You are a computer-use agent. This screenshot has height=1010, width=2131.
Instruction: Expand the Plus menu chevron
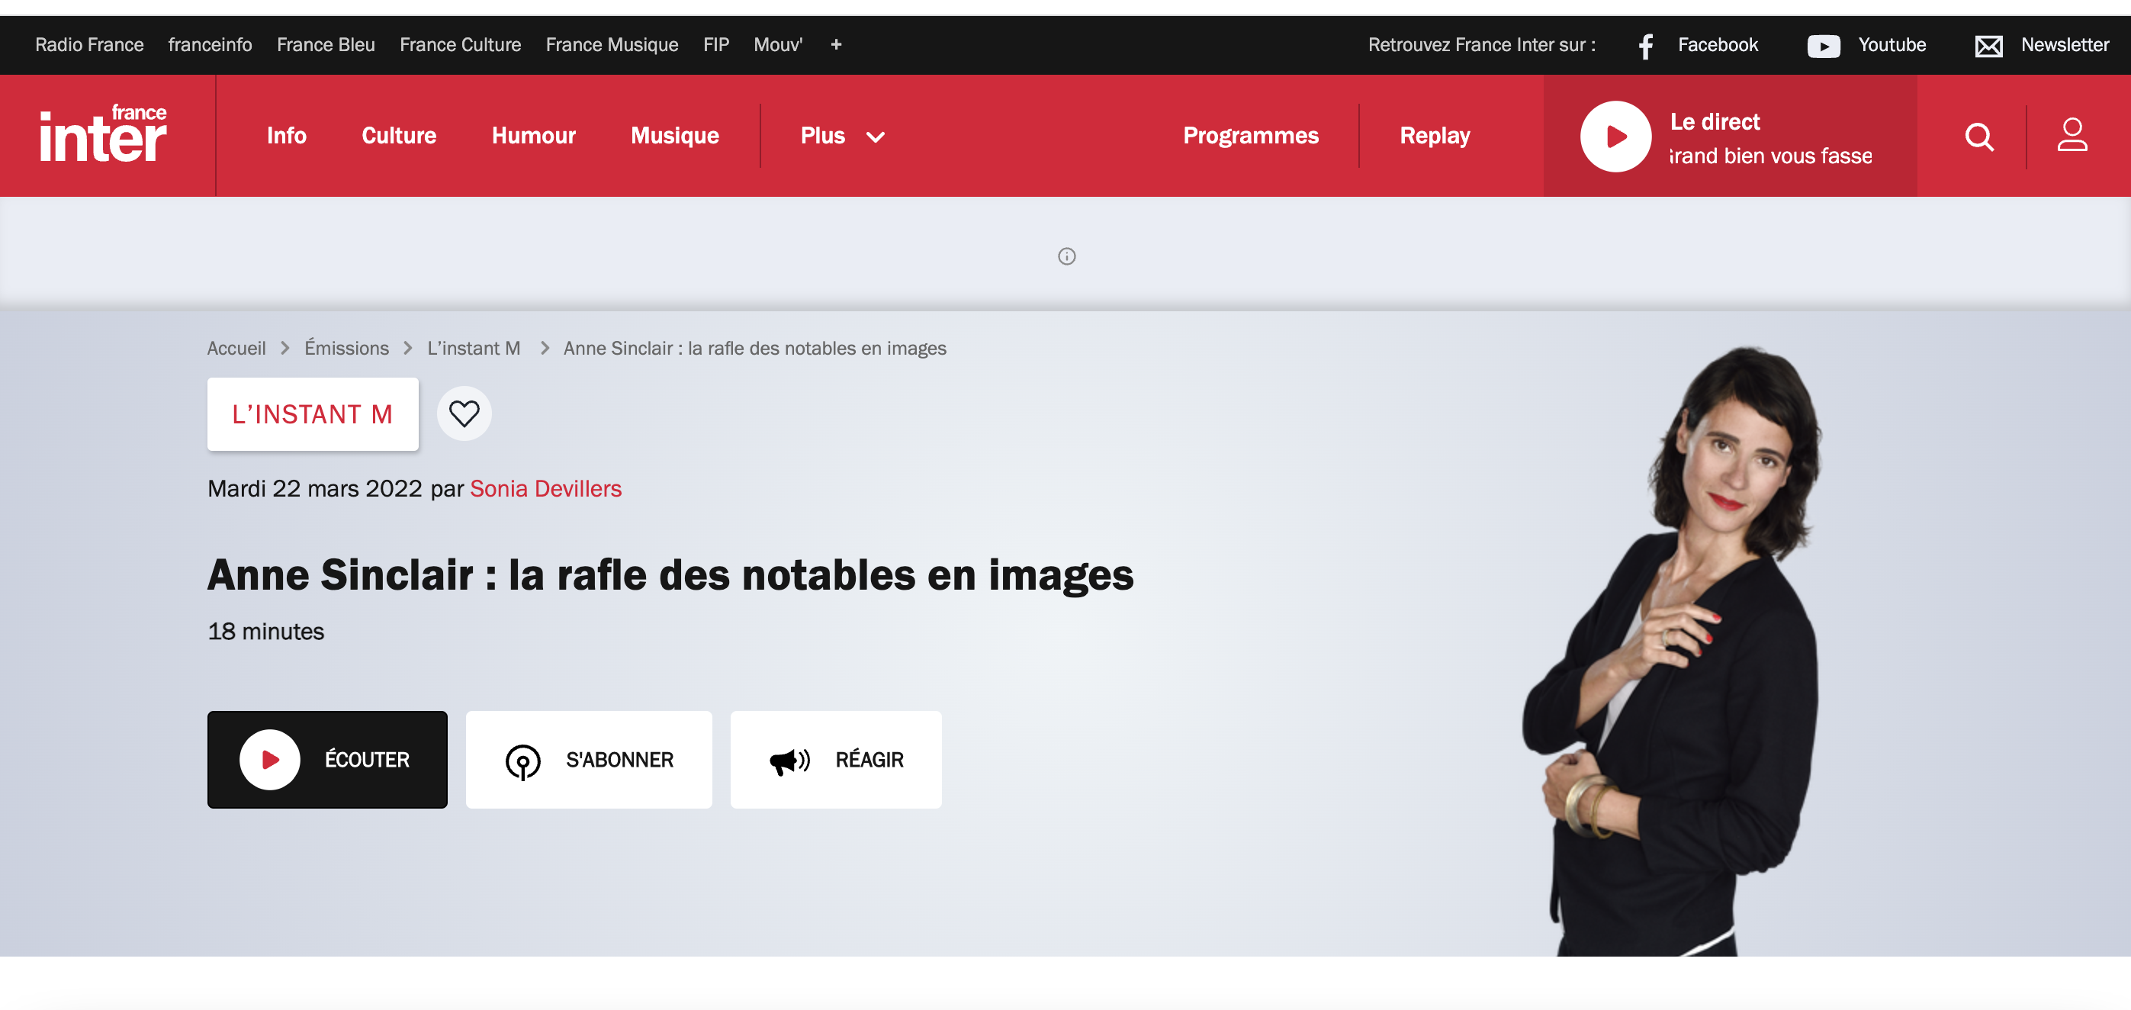pos(876,137)
